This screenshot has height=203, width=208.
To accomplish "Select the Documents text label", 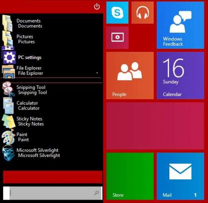I will coord(29,23).
